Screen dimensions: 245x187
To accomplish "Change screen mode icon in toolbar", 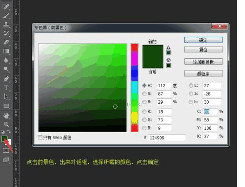I will (6, 160).
